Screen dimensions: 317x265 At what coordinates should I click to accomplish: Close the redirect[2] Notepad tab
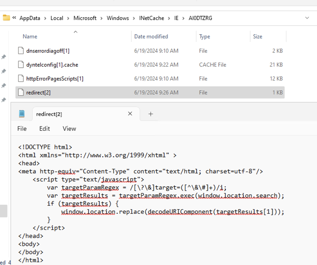[x=130, y=114]
